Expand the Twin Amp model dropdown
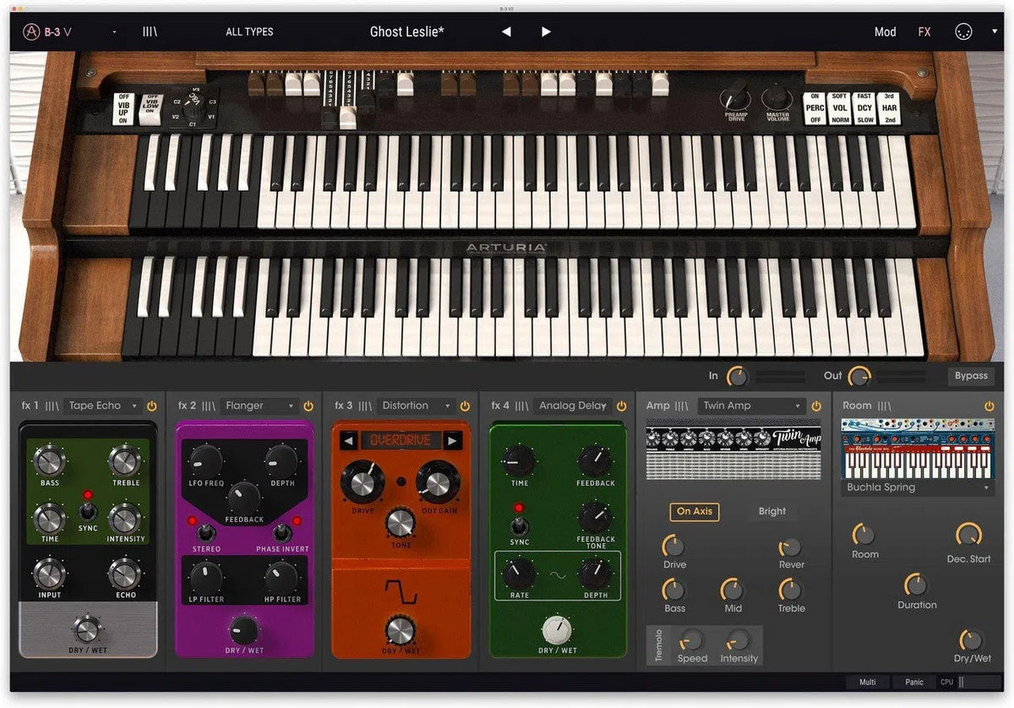The height and width of the screenshot is (708, 1014). pyautogui.click(x=751, y=406)
